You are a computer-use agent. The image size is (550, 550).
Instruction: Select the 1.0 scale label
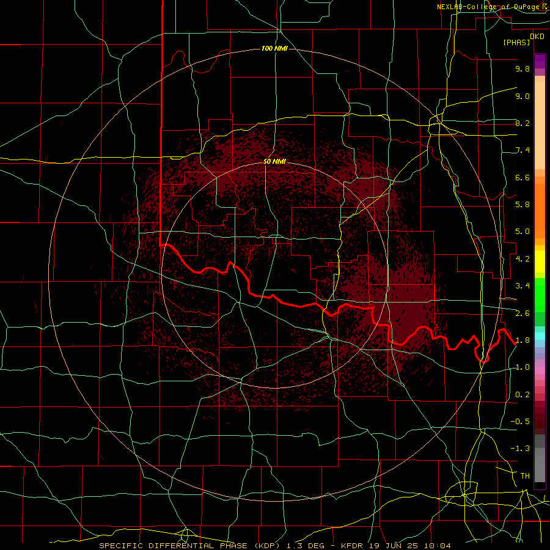[522, 367]
